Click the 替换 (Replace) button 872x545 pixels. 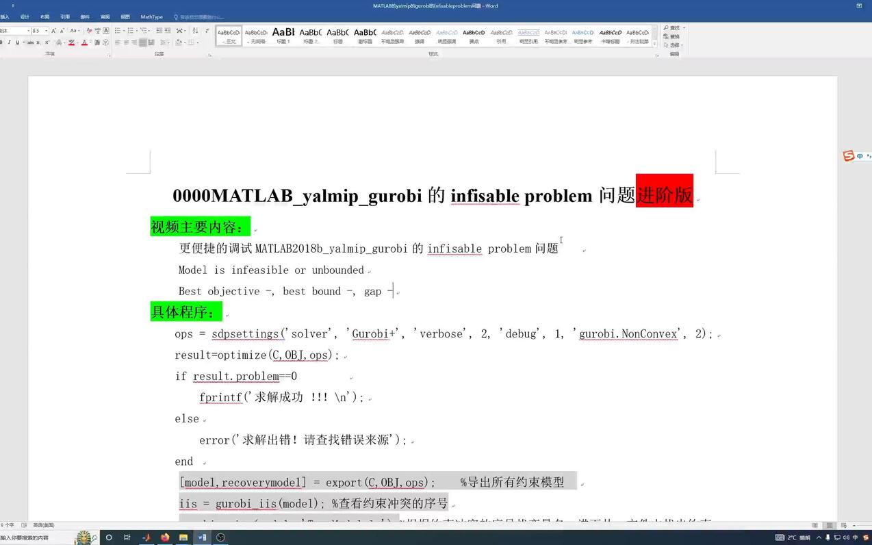coord(672,36)
